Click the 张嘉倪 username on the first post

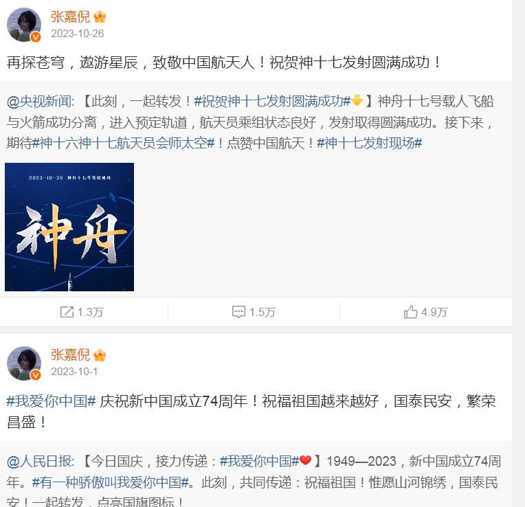pos(70,16)
